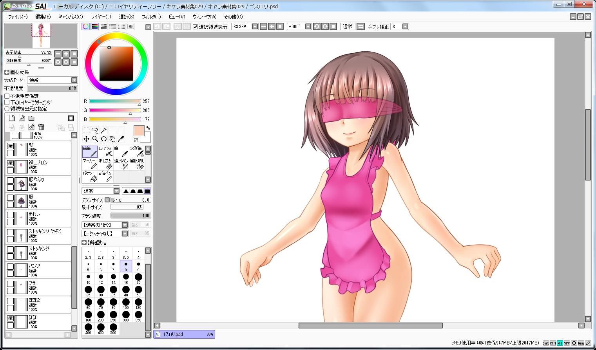Pick the eyedropper tool icon
The width and height of the screenshot is (596, 350).
pos(121,139)
